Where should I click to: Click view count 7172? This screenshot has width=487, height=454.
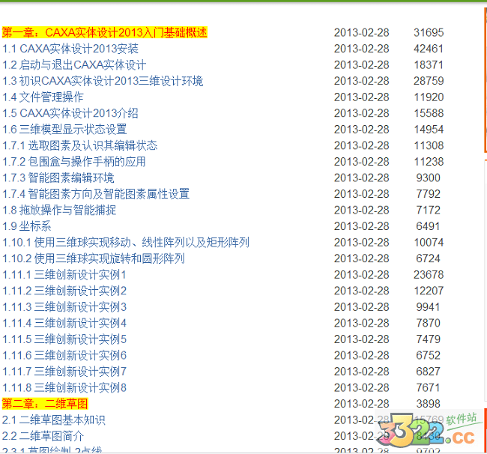click(429, 211)
